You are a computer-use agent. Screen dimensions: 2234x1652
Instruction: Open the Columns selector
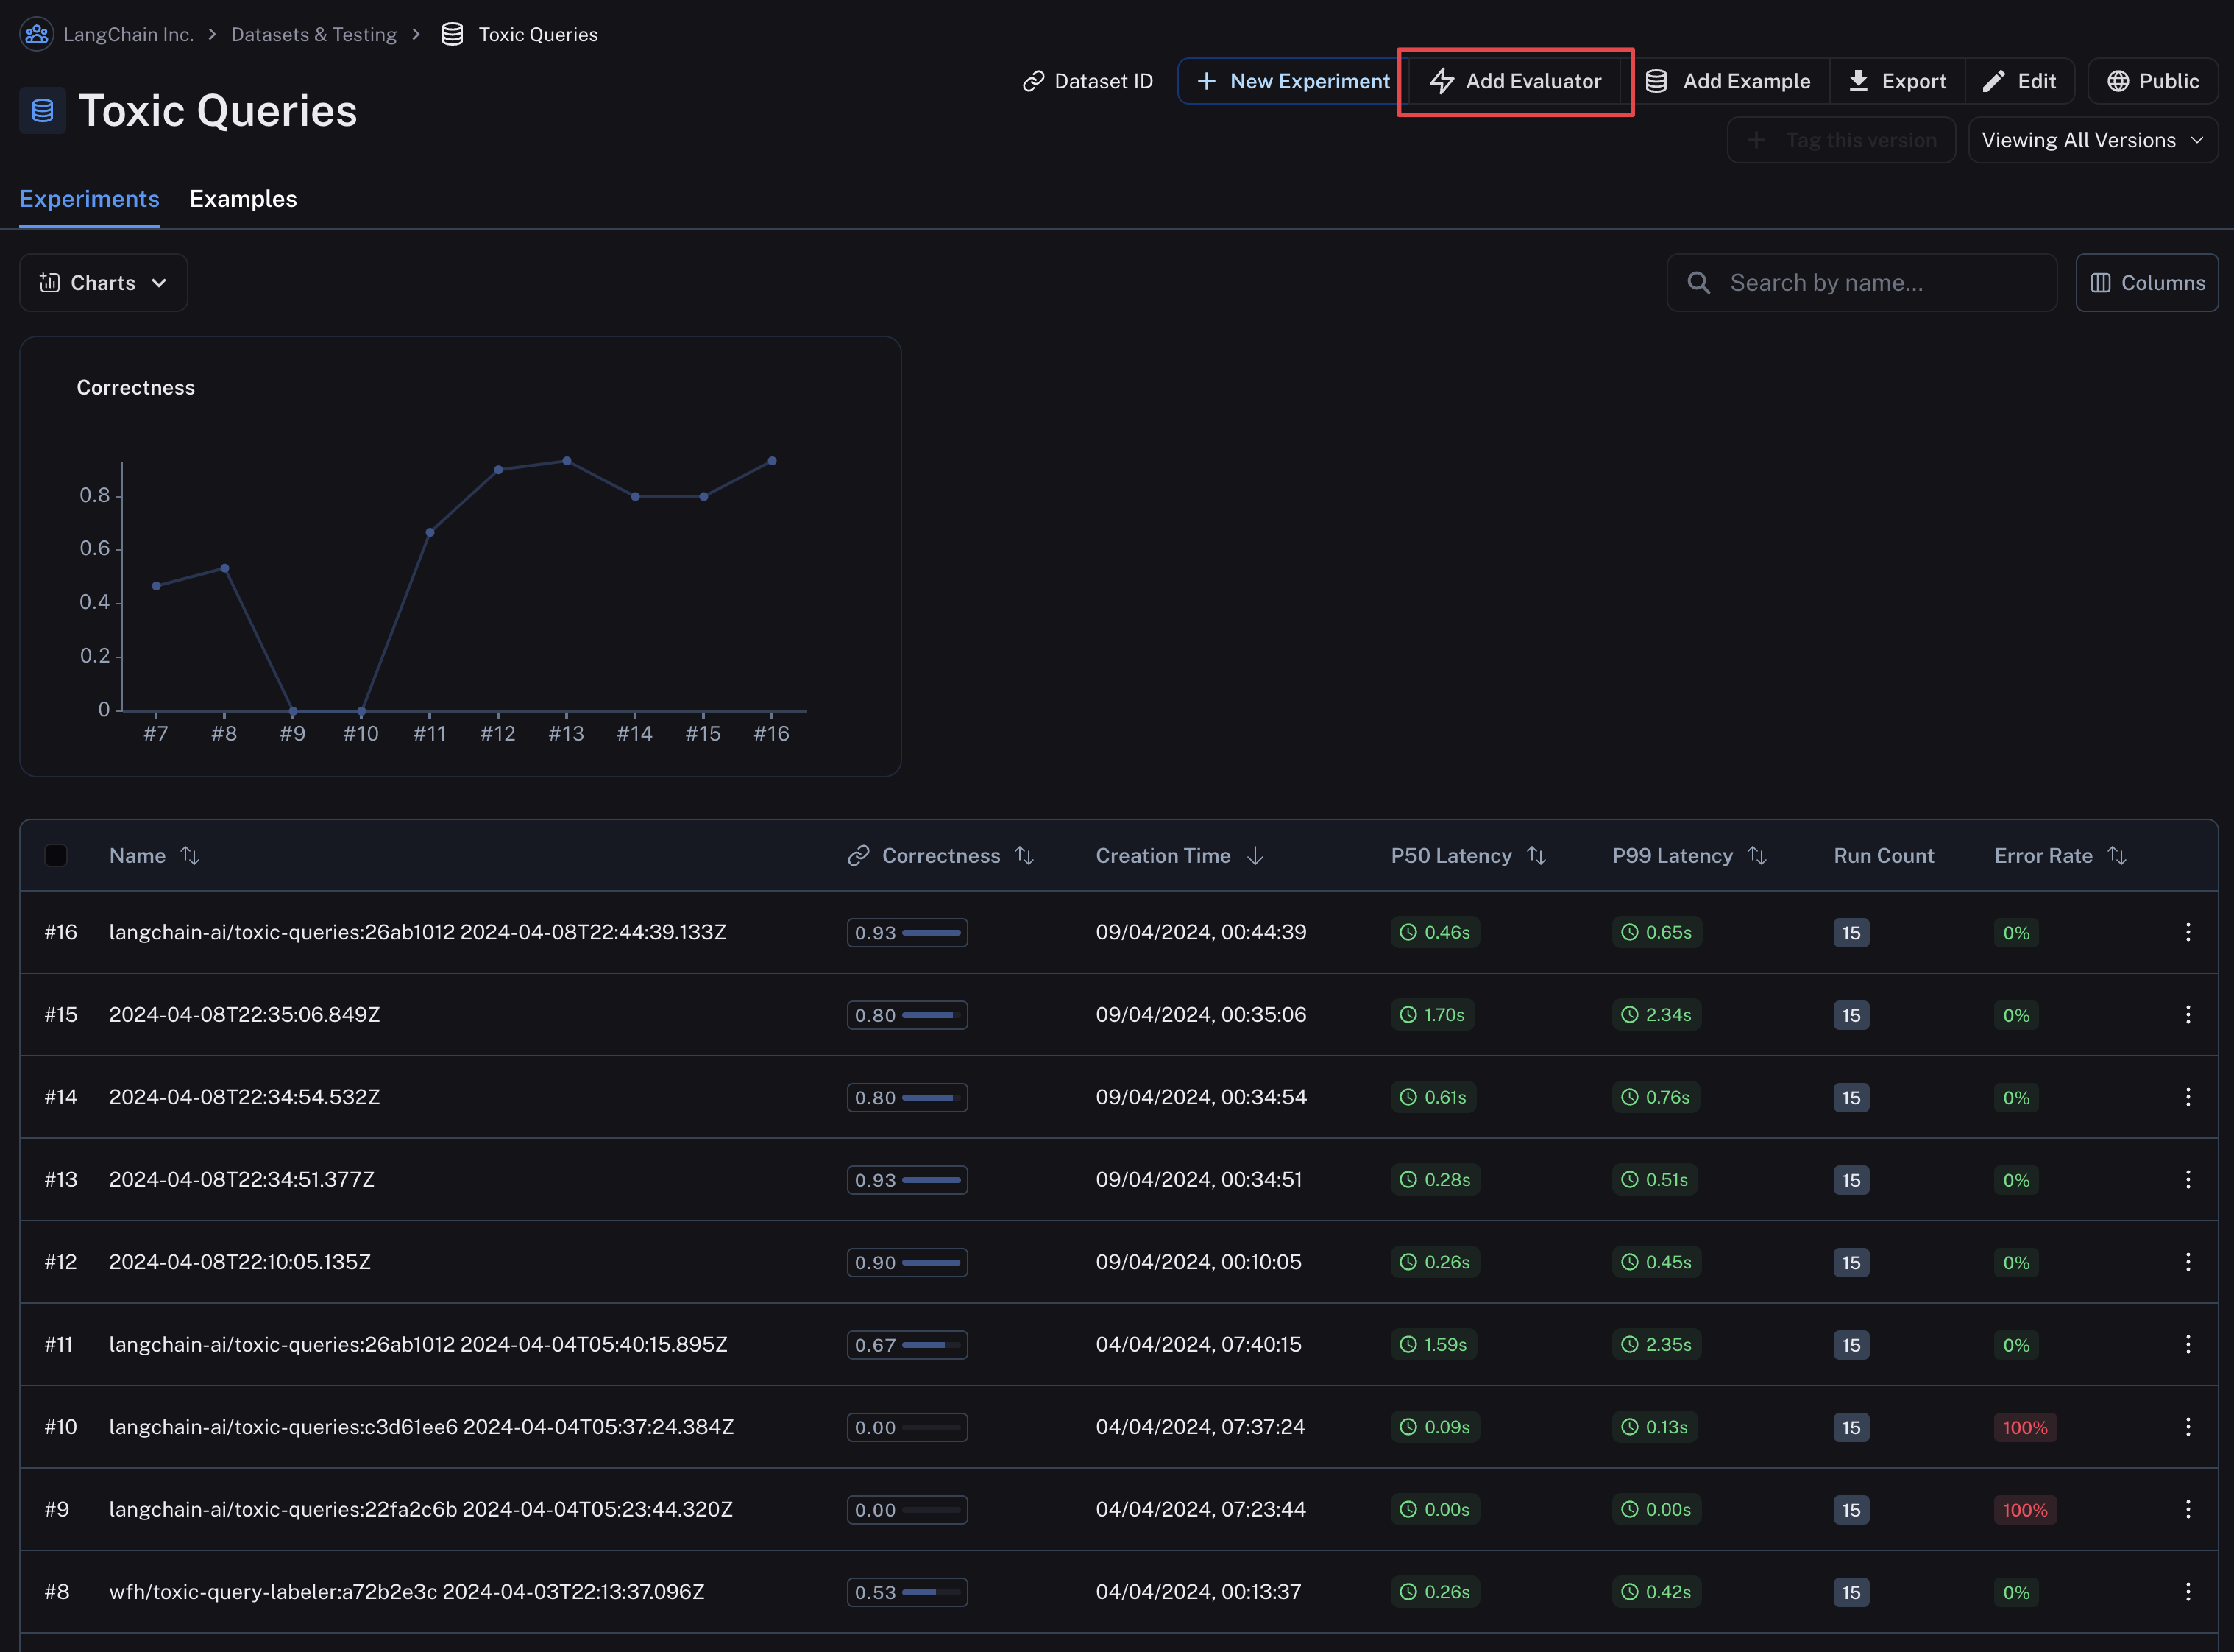point(2147,283)
